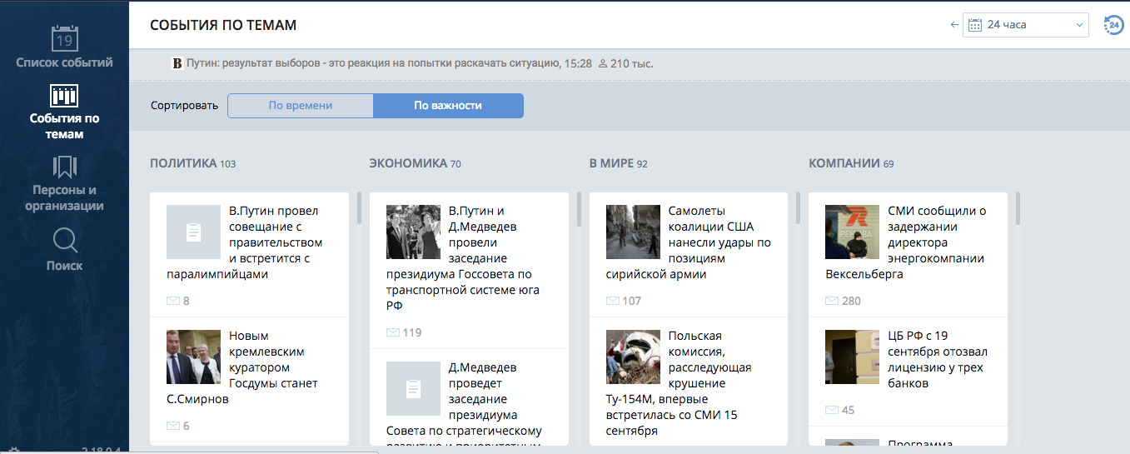The image size is (1130, 454).
Task: Select События по темам menu label
Action: pyautogui.click(x=64, y=127)
